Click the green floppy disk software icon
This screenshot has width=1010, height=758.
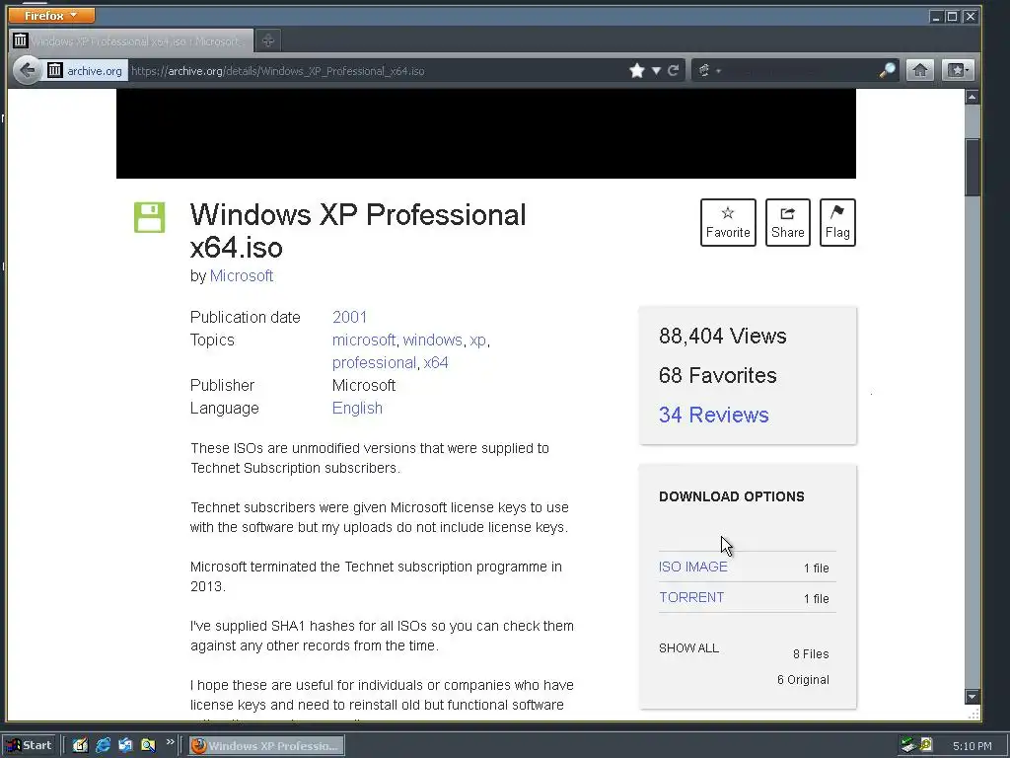tap(150, 217)
